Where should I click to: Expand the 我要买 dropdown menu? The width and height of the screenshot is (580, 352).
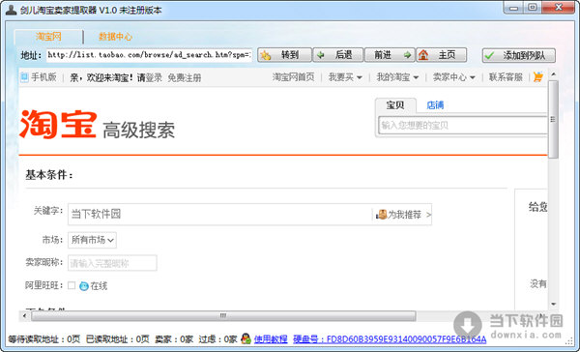click(x=345, y=77)
